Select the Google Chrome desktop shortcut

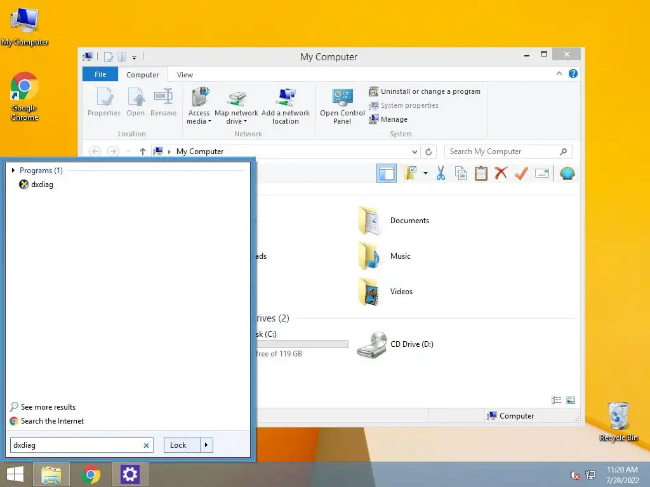(25, 97)
